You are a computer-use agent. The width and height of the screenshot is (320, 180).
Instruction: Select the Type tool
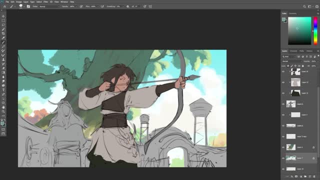point(3,90)
